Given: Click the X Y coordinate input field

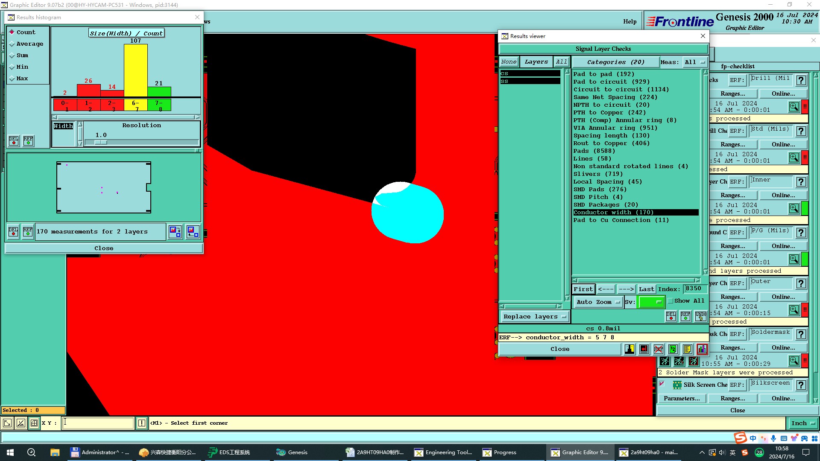Looking at the screenshot, I should [98, 423].
